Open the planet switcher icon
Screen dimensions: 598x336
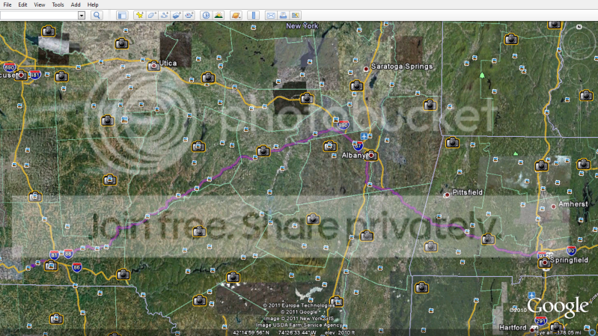coord(236,15)
